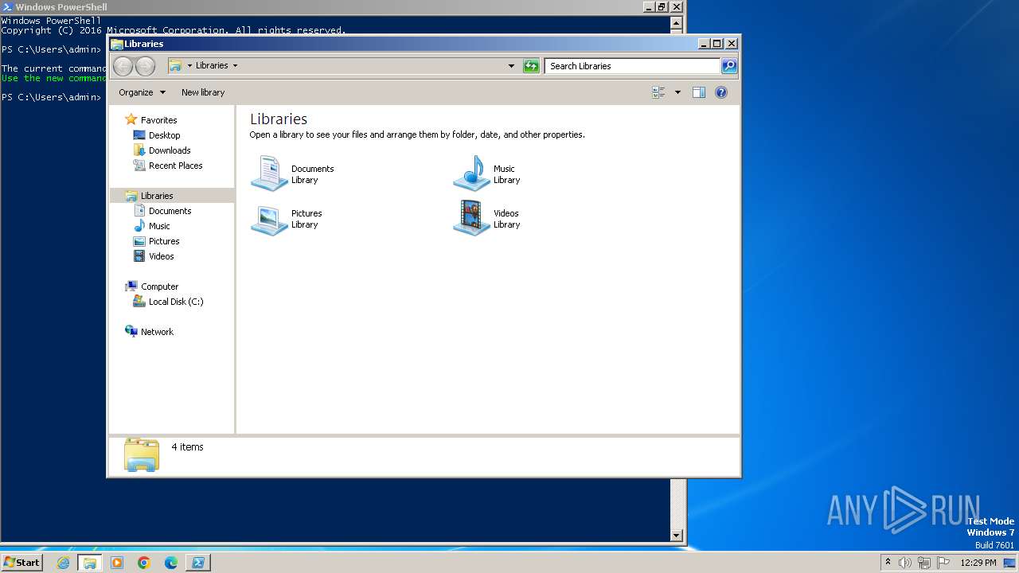Refresh the Libraries address bar
The image size is (1019, 573).
[531, 66]
